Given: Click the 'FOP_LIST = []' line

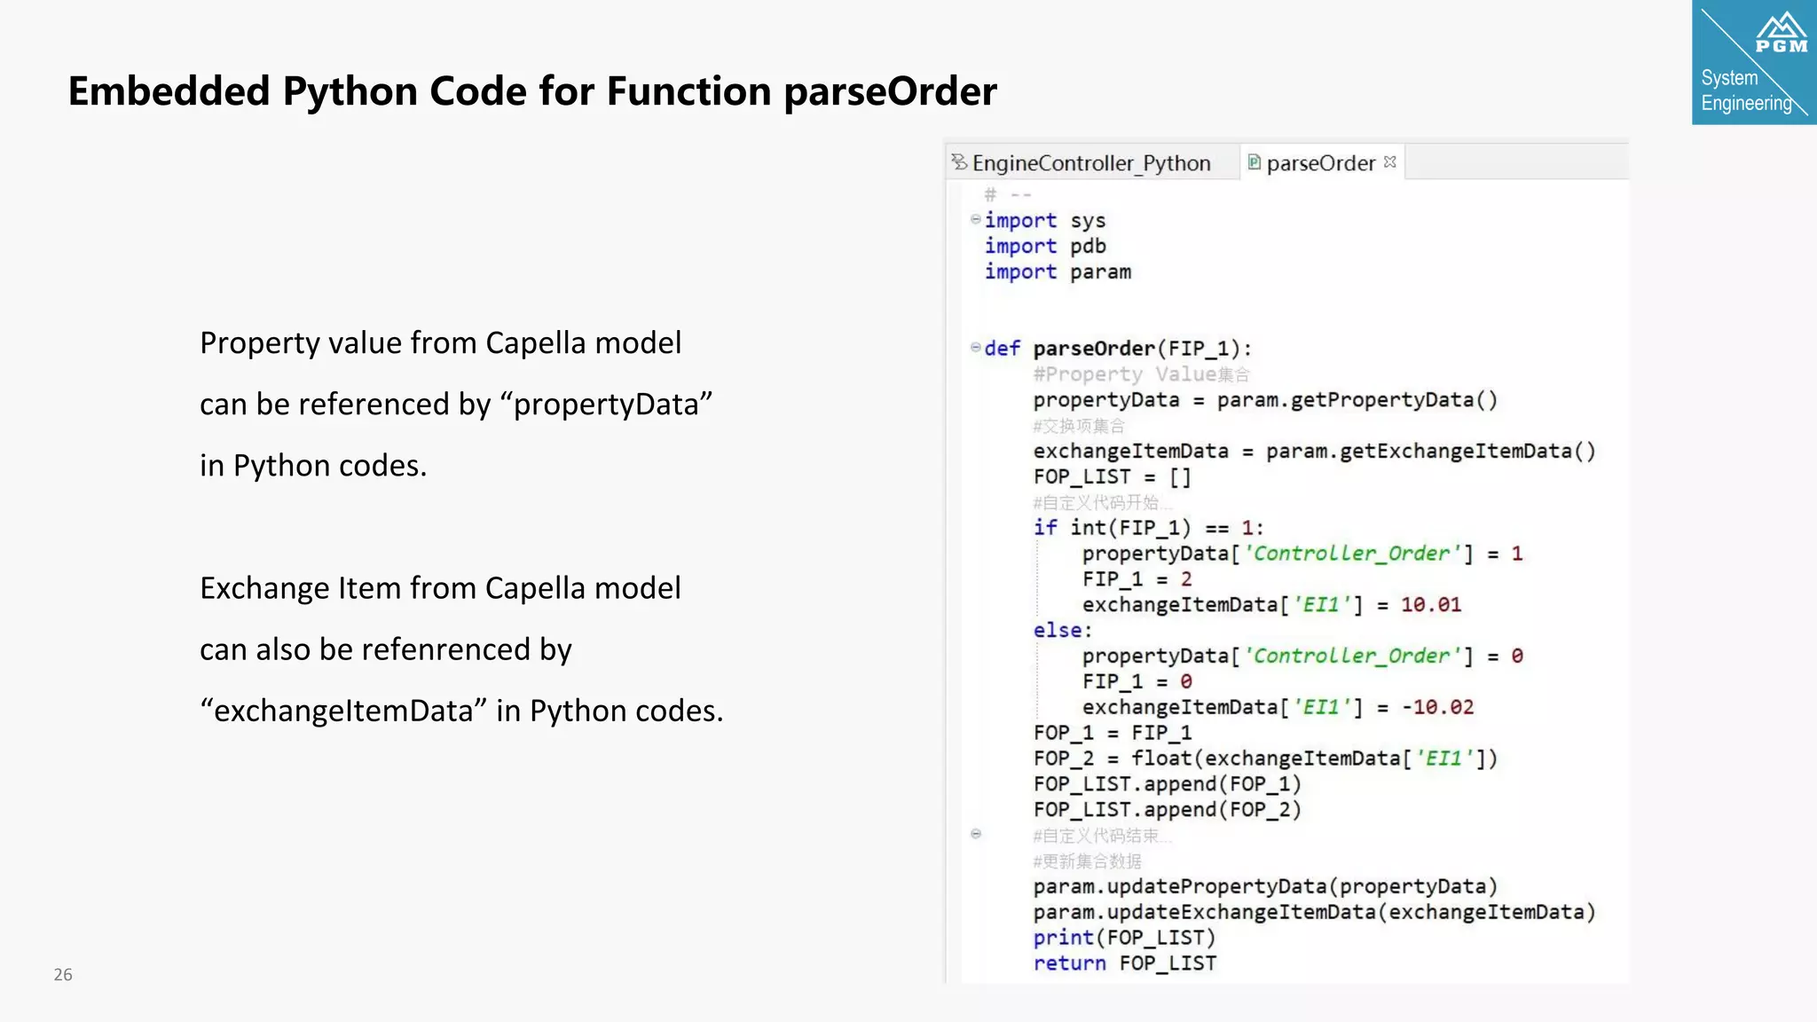Looking at the screenshot, I should click(x=1113, y=477).
